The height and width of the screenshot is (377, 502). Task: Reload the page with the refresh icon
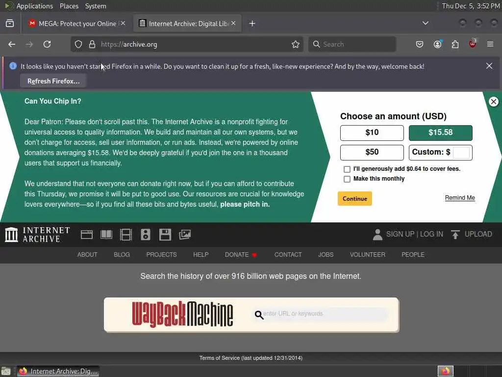click(x=47, y=44)
